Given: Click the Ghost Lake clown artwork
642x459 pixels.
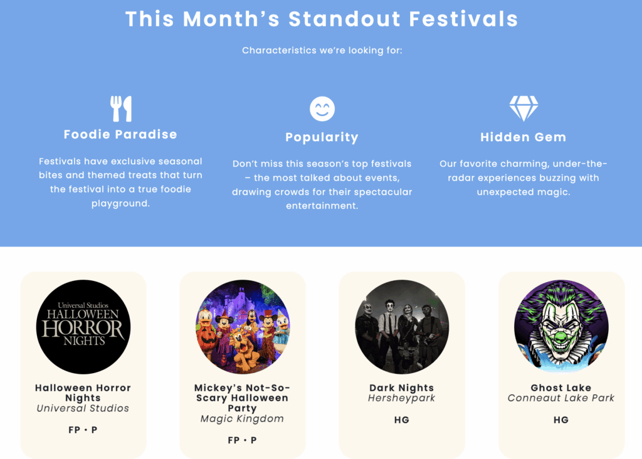Looking at the screenshot, I should click(x=561, y=327).
